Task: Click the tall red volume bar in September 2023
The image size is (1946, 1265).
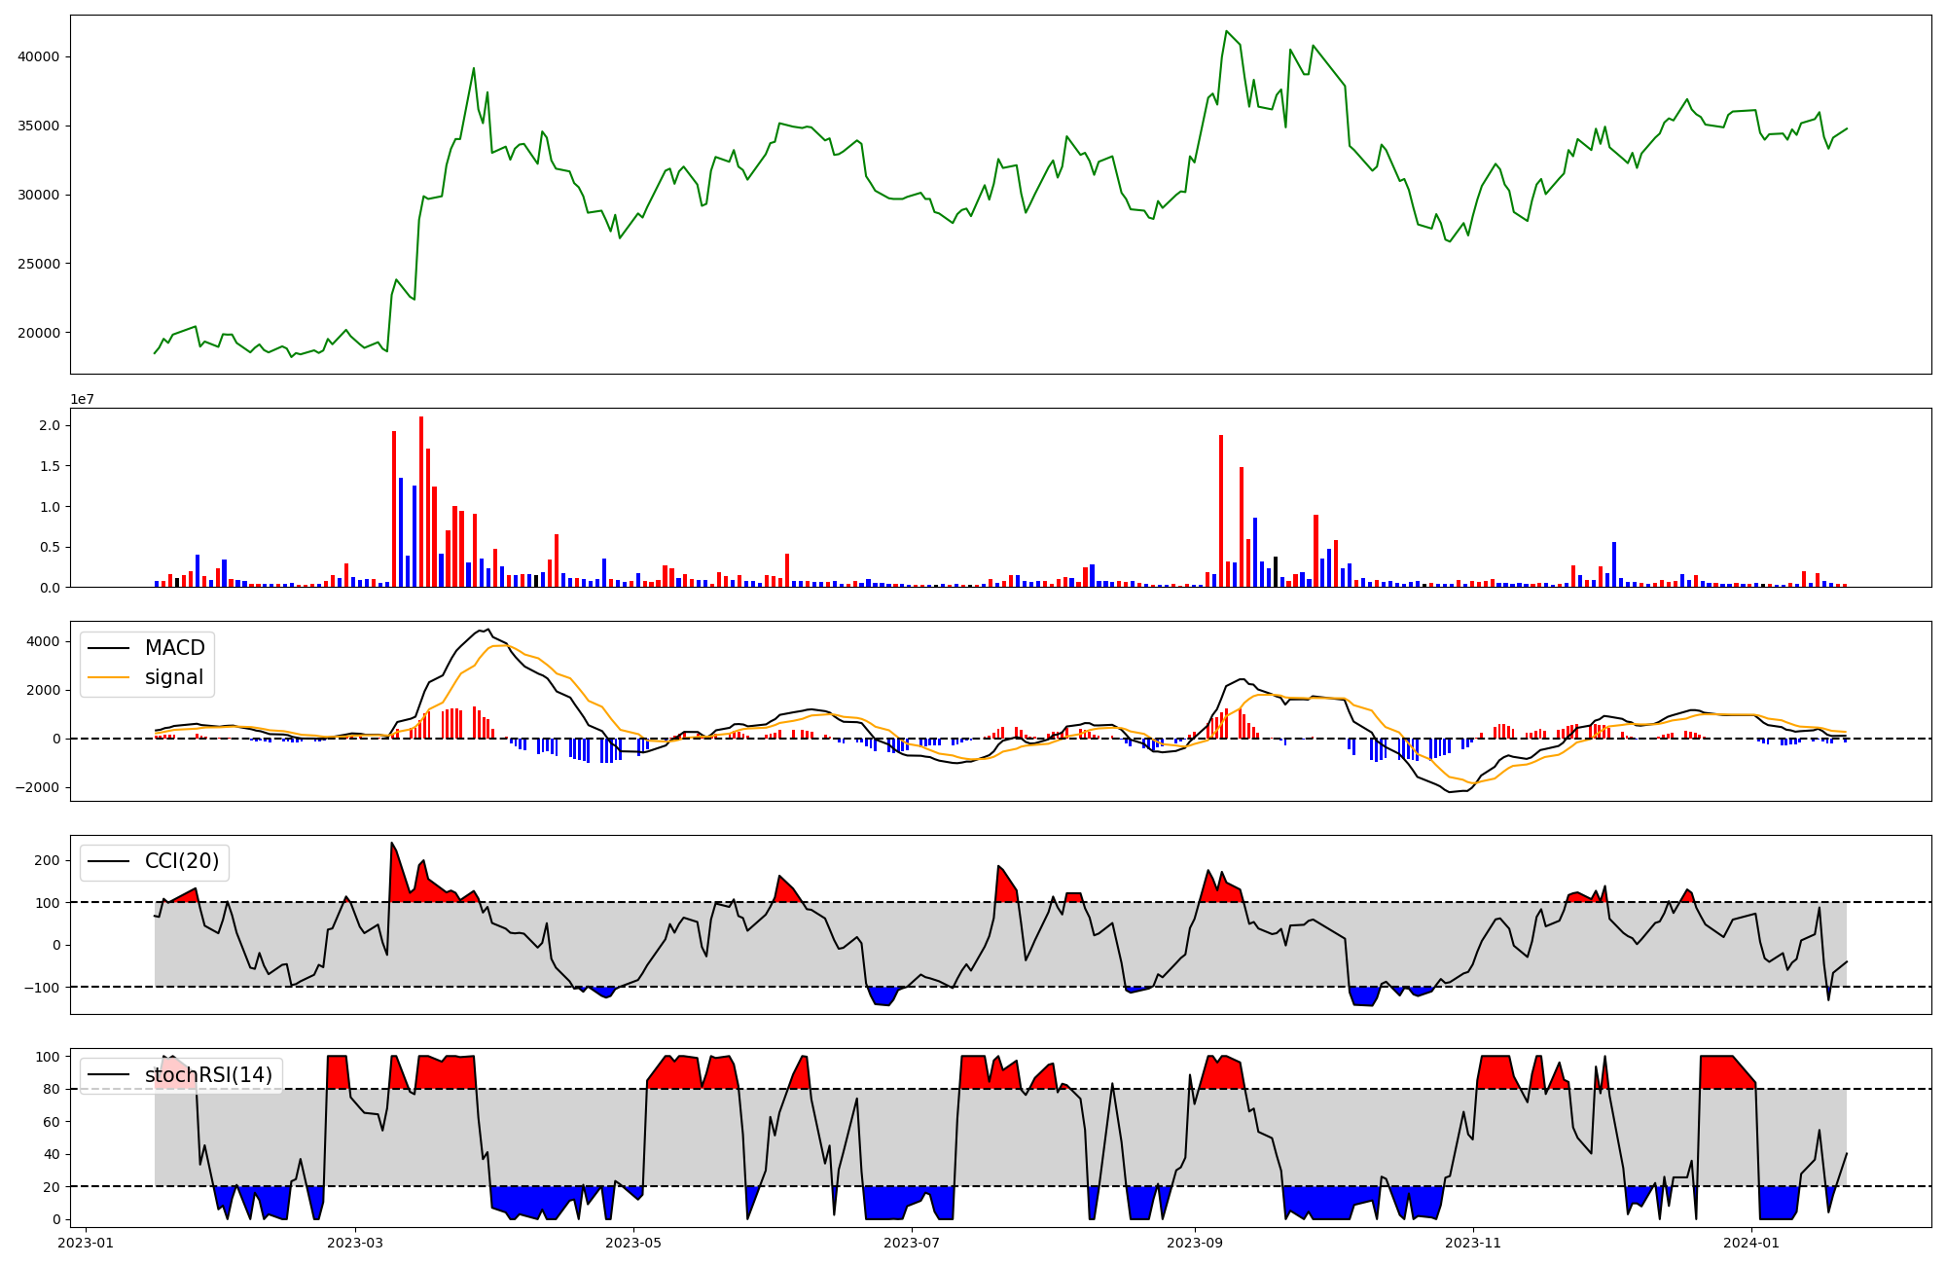Action: coord(1221,511)
